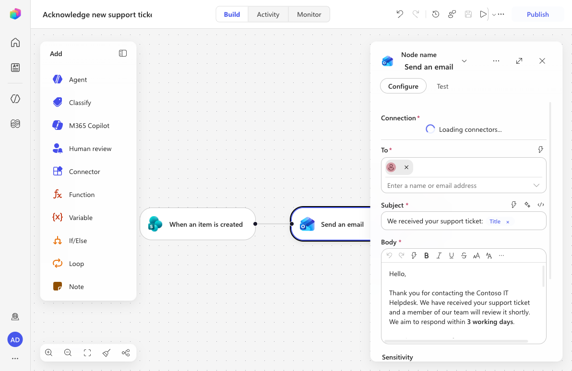Toggle Strikethrough in Body editor
The width and height of the screenshot is (572, 371).
[x=464, y=255]
